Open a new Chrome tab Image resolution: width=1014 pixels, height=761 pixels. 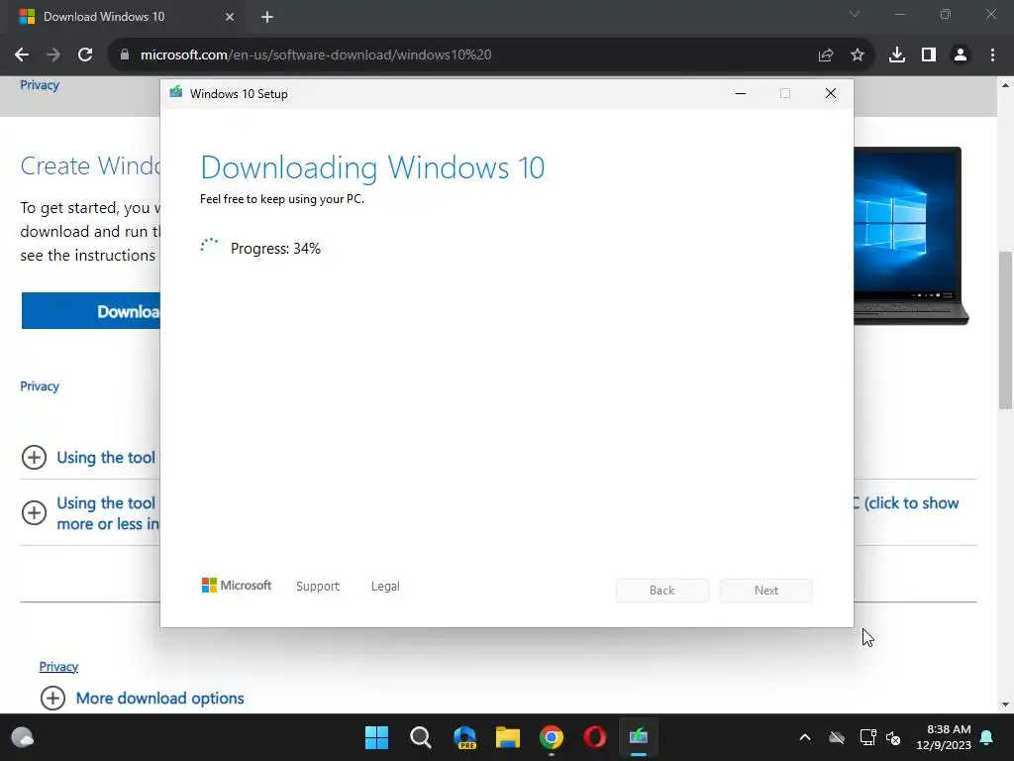click(x=267, y=17)
